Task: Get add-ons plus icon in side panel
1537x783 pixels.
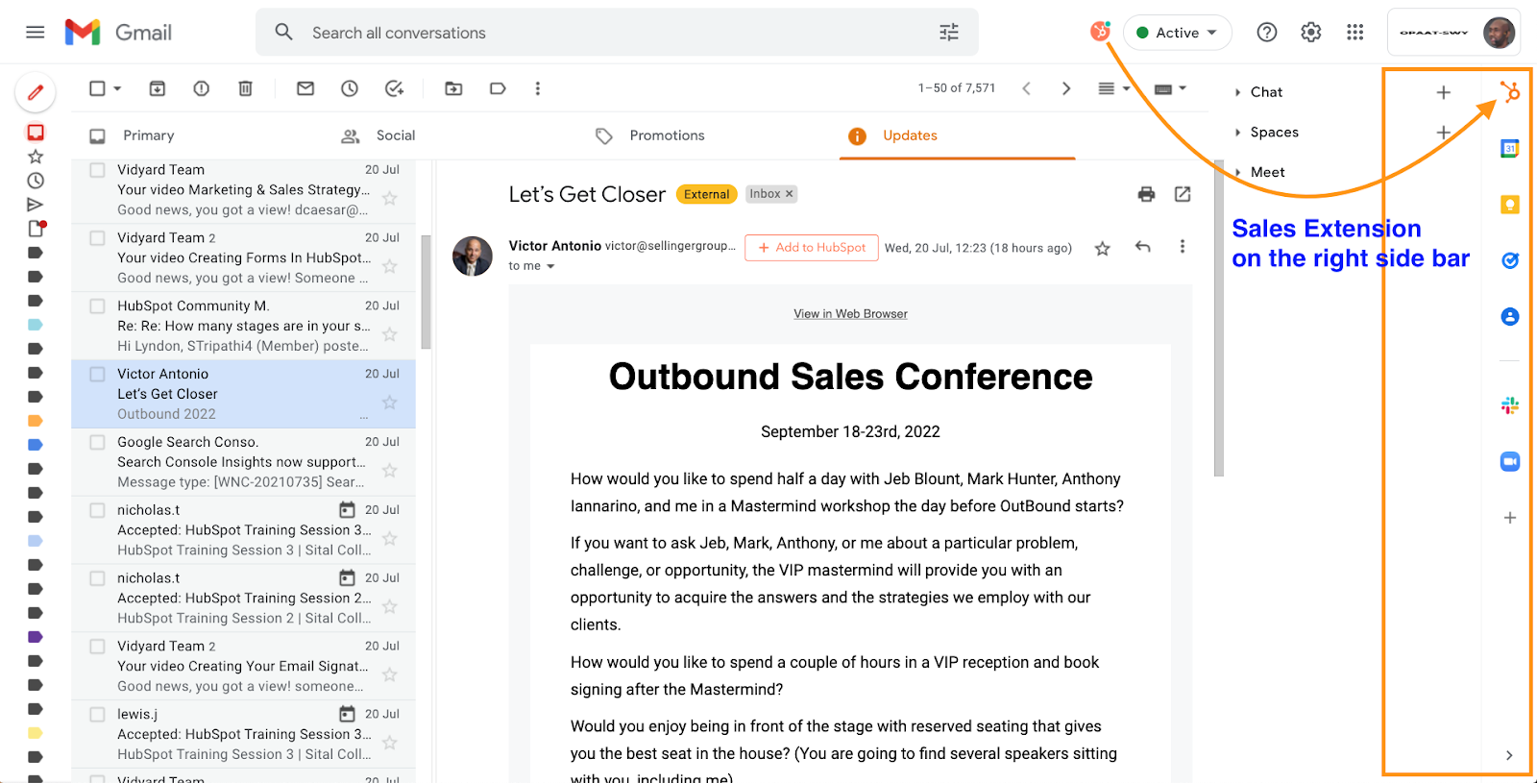Action: pyautogui.click(x=1510, y=518)
